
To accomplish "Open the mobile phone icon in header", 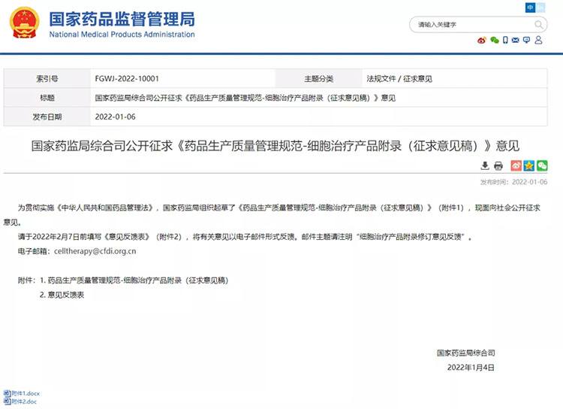I will click(x=505, y=40).
